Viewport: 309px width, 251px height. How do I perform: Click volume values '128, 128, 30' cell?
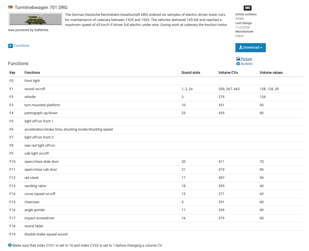pos(269,89)
